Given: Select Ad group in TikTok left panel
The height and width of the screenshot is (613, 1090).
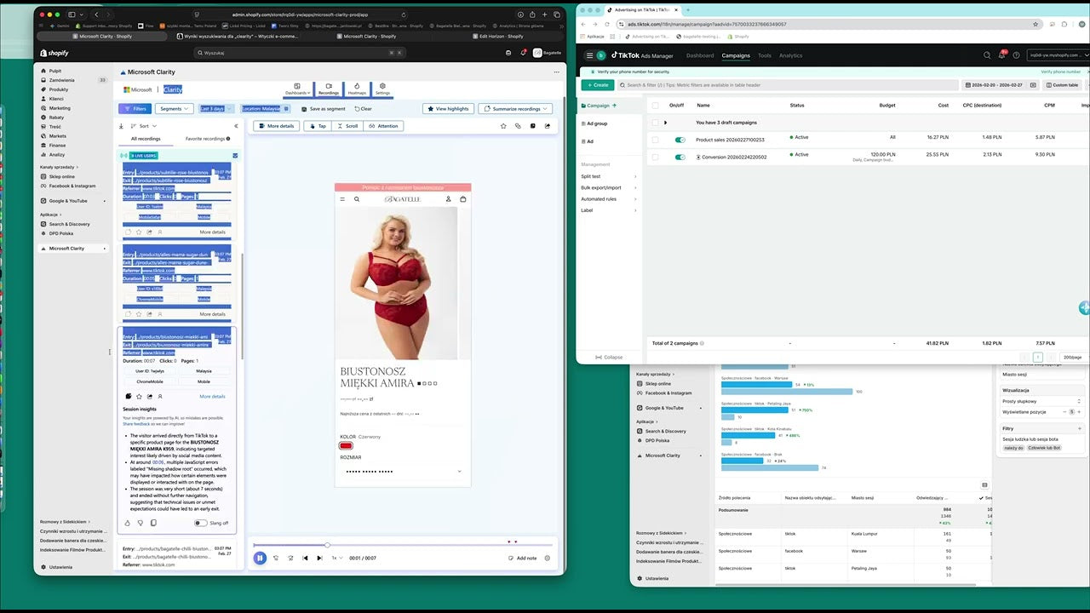Looking at the screenshot, I should 597,123.
